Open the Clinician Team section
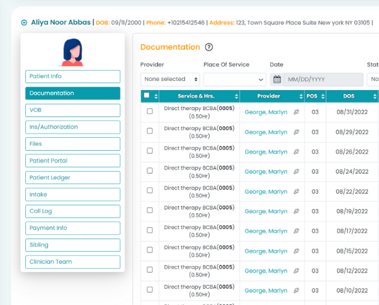The height and width of the screenshot is (305, 379). [72, 262]
